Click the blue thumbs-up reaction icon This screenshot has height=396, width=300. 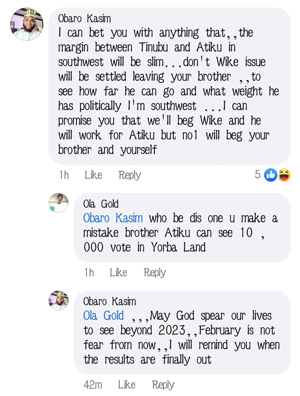271,175
